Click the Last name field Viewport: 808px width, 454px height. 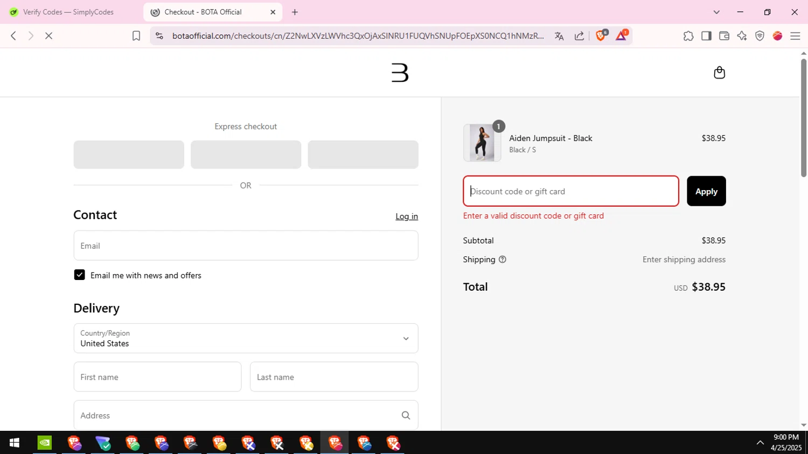click(334, 377)
